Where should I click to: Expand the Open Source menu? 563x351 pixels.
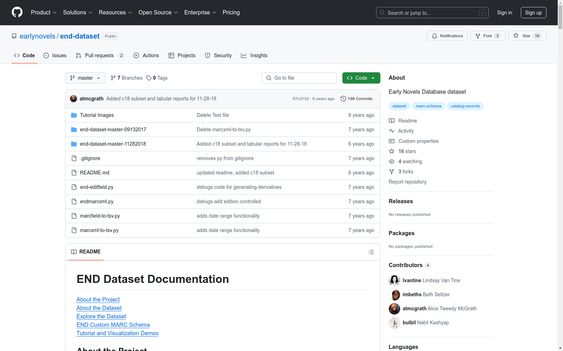158,12
